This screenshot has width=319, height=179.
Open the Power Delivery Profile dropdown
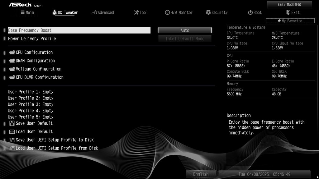(185, 39)
